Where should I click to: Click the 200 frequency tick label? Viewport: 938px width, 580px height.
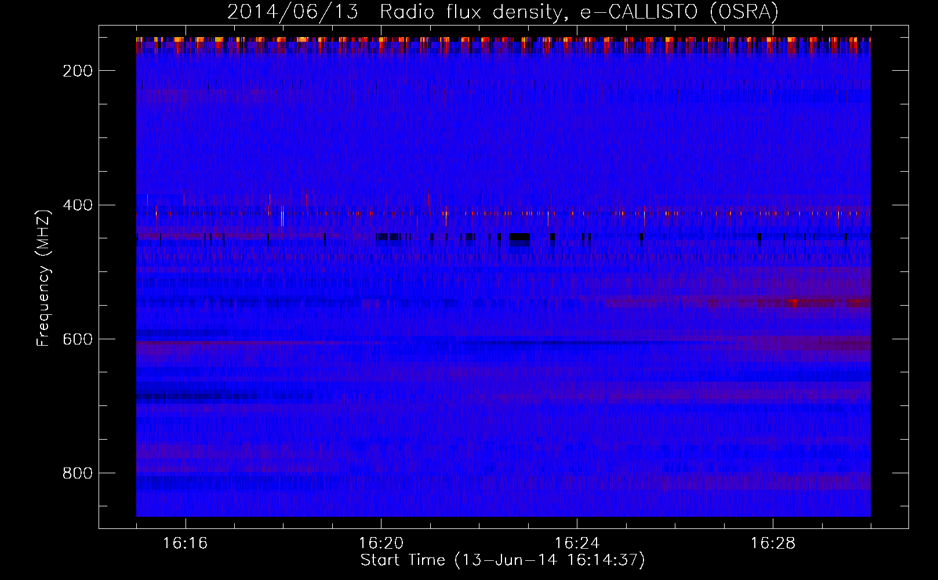pos(78,71)
